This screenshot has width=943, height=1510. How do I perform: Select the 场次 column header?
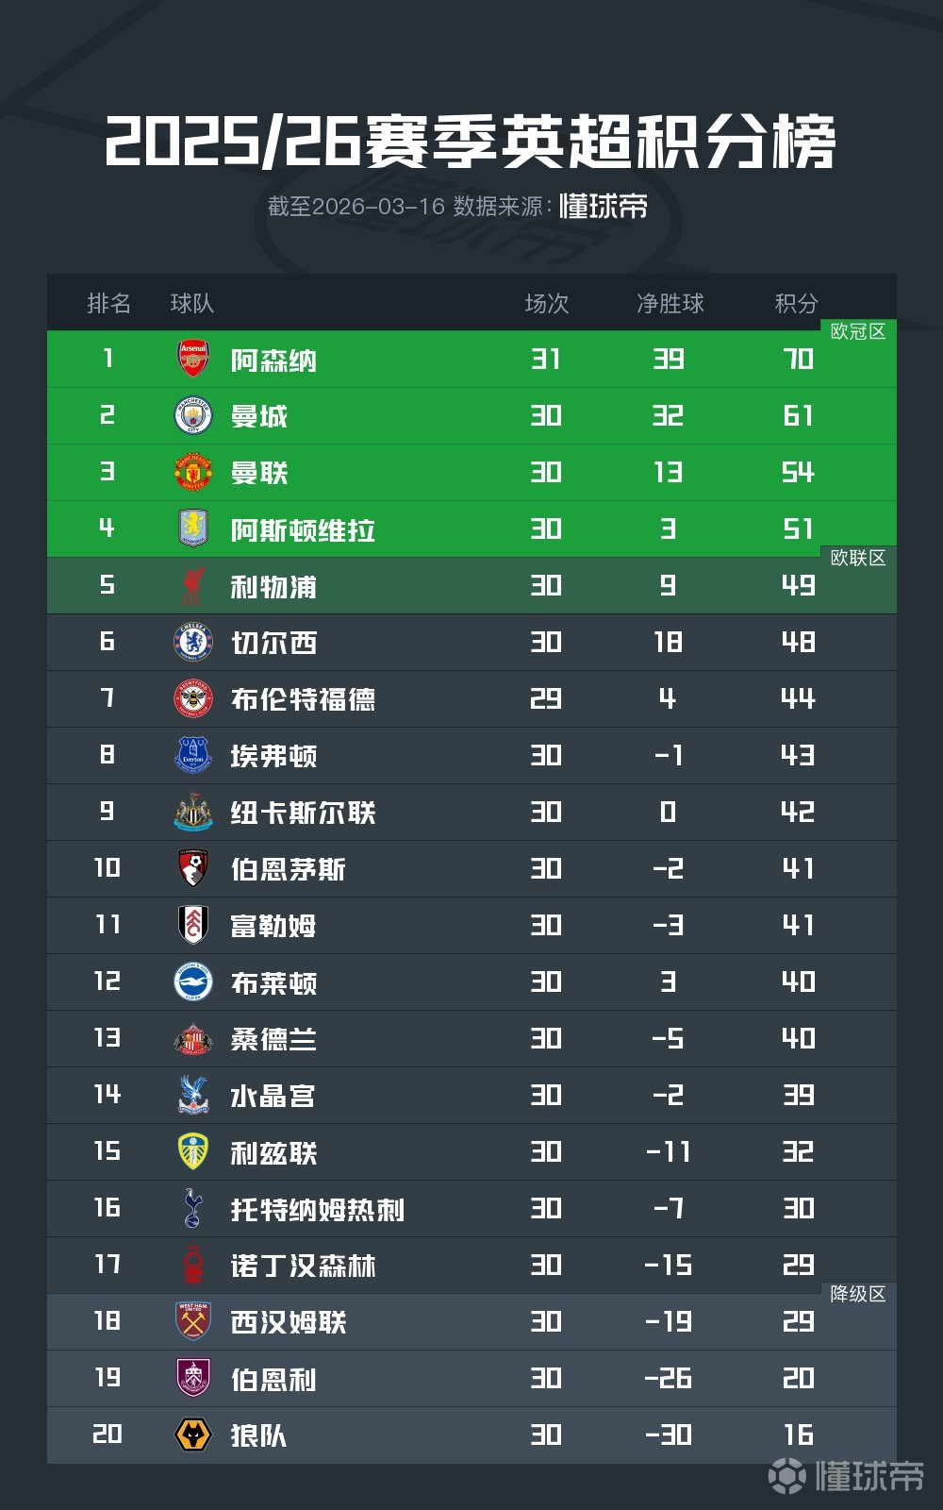coord(547,303)
